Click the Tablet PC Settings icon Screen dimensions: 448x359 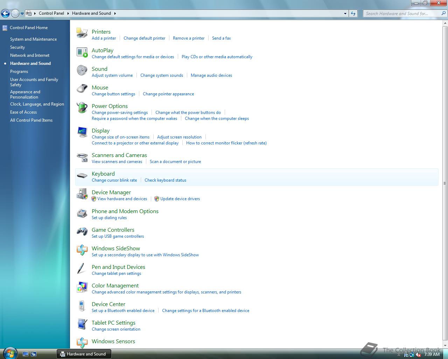tap(82, 324)
